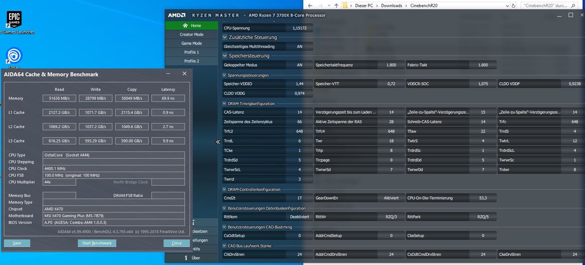585x265 pixels.
Task: Click folder icon in Explorer address bar
Action: point(345,6)
